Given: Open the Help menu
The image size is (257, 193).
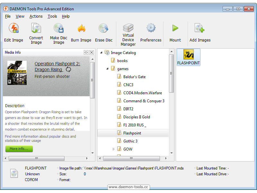Looking at the screenshot, I should tap(66, 16).
